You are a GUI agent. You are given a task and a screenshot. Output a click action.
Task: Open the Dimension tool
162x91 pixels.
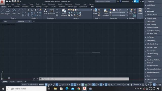coord(52,11)
